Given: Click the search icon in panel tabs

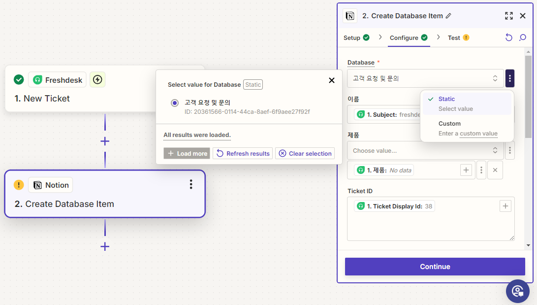Looking at the screenshot, I should click(x=523, y=37).
